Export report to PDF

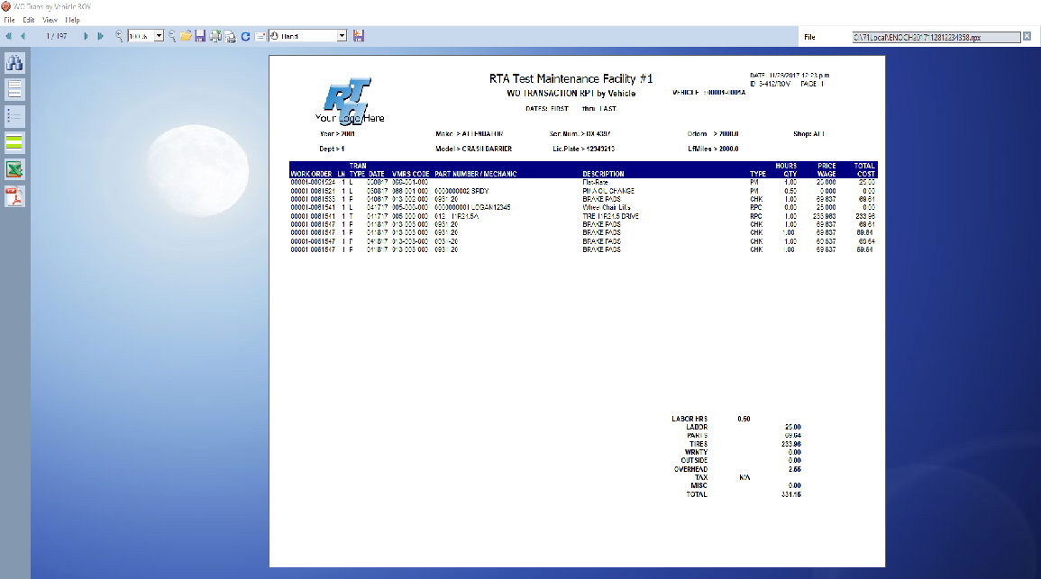[x=15, y=196]
